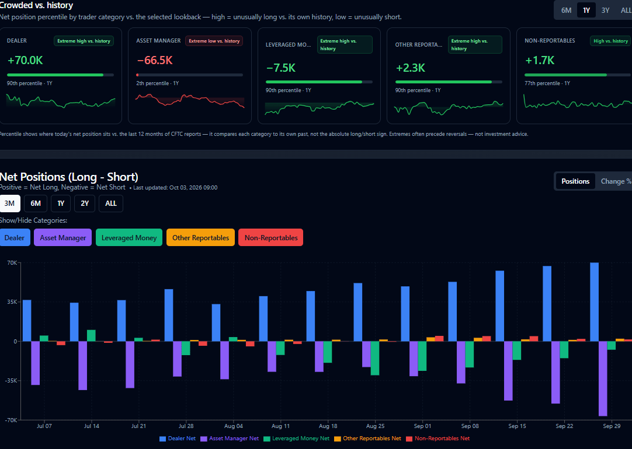Screen dimensions: 632x449
Task: Click the Other Reportables Net legend label
Action: point(372,439)
